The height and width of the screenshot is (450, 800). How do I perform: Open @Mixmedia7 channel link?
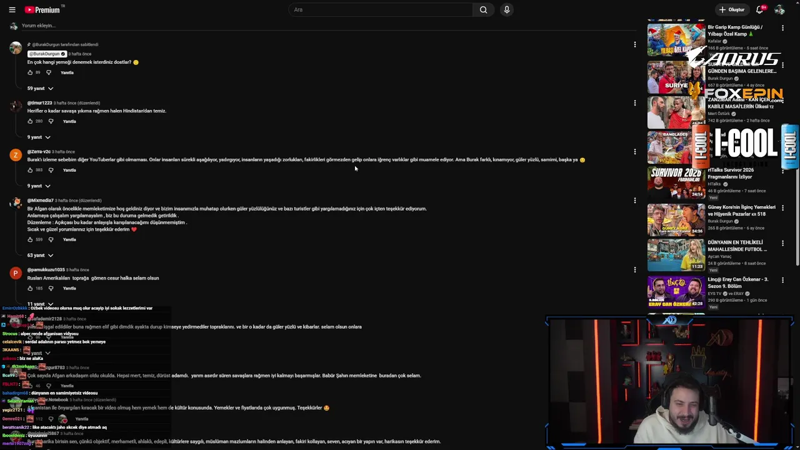(x=40, y=201)
